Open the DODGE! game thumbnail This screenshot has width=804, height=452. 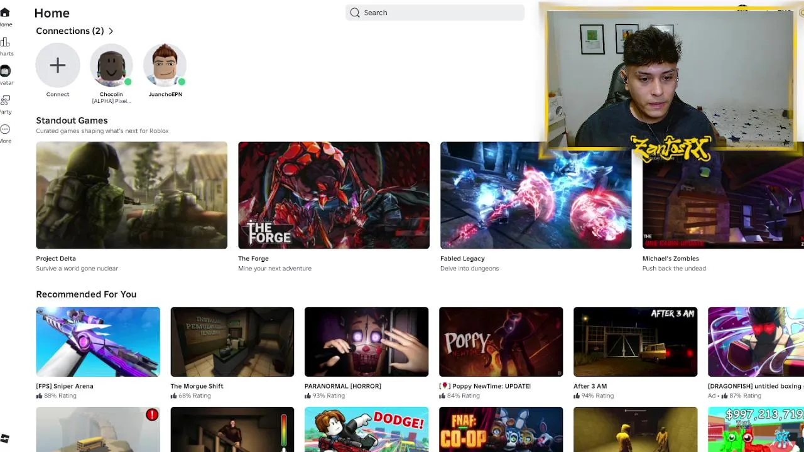(367, 429)
